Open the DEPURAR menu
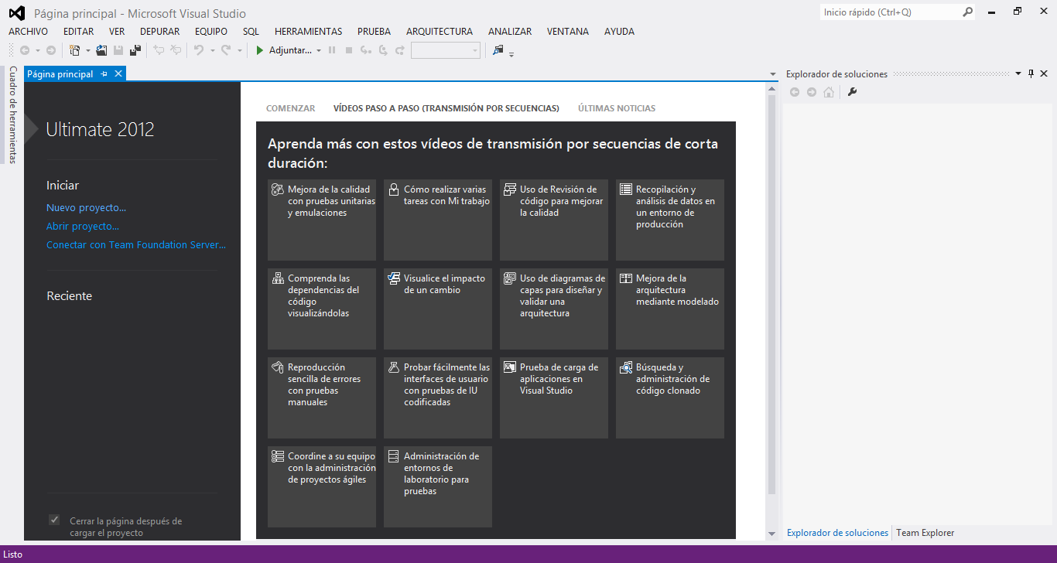The width and height of the screenshot is (1057, 563). click(x=160, y=32)
